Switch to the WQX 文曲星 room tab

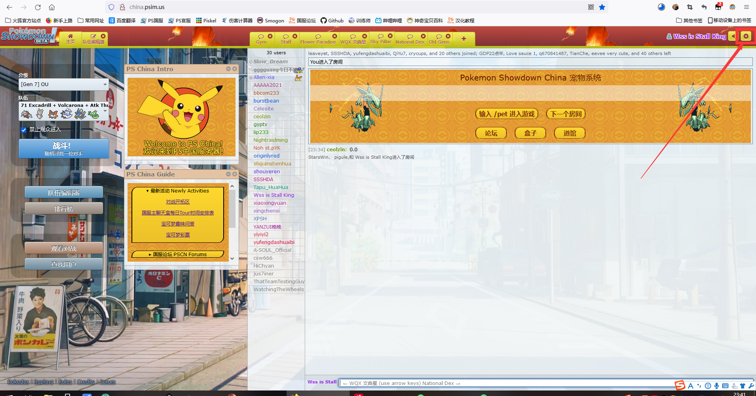pyautogui.click(x=353, y=39)
